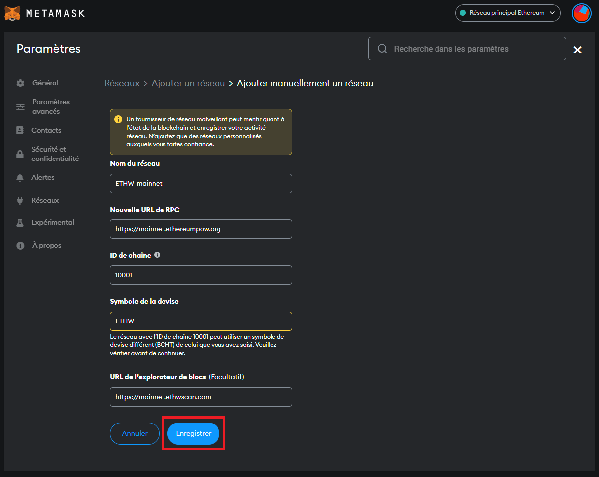
Task: Click the Sécurité et confidentialité lock icon
Action: (20, 154)
